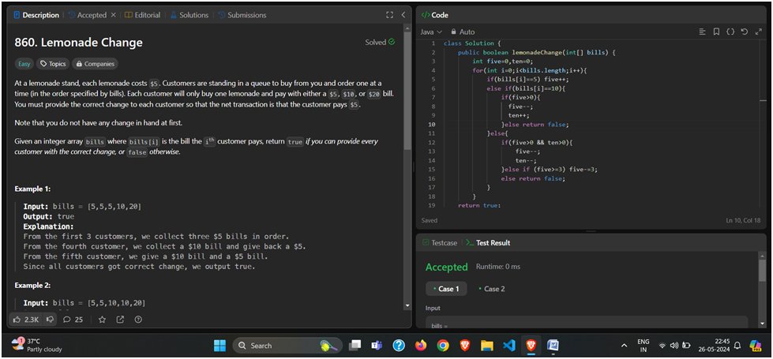Open the Test Result tab
The width and height of the screenshot is (773, 359).
coord(489,243)
